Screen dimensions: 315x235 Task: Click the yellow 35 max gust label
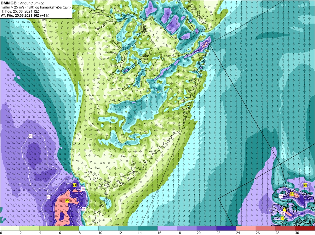coord(67,200)
